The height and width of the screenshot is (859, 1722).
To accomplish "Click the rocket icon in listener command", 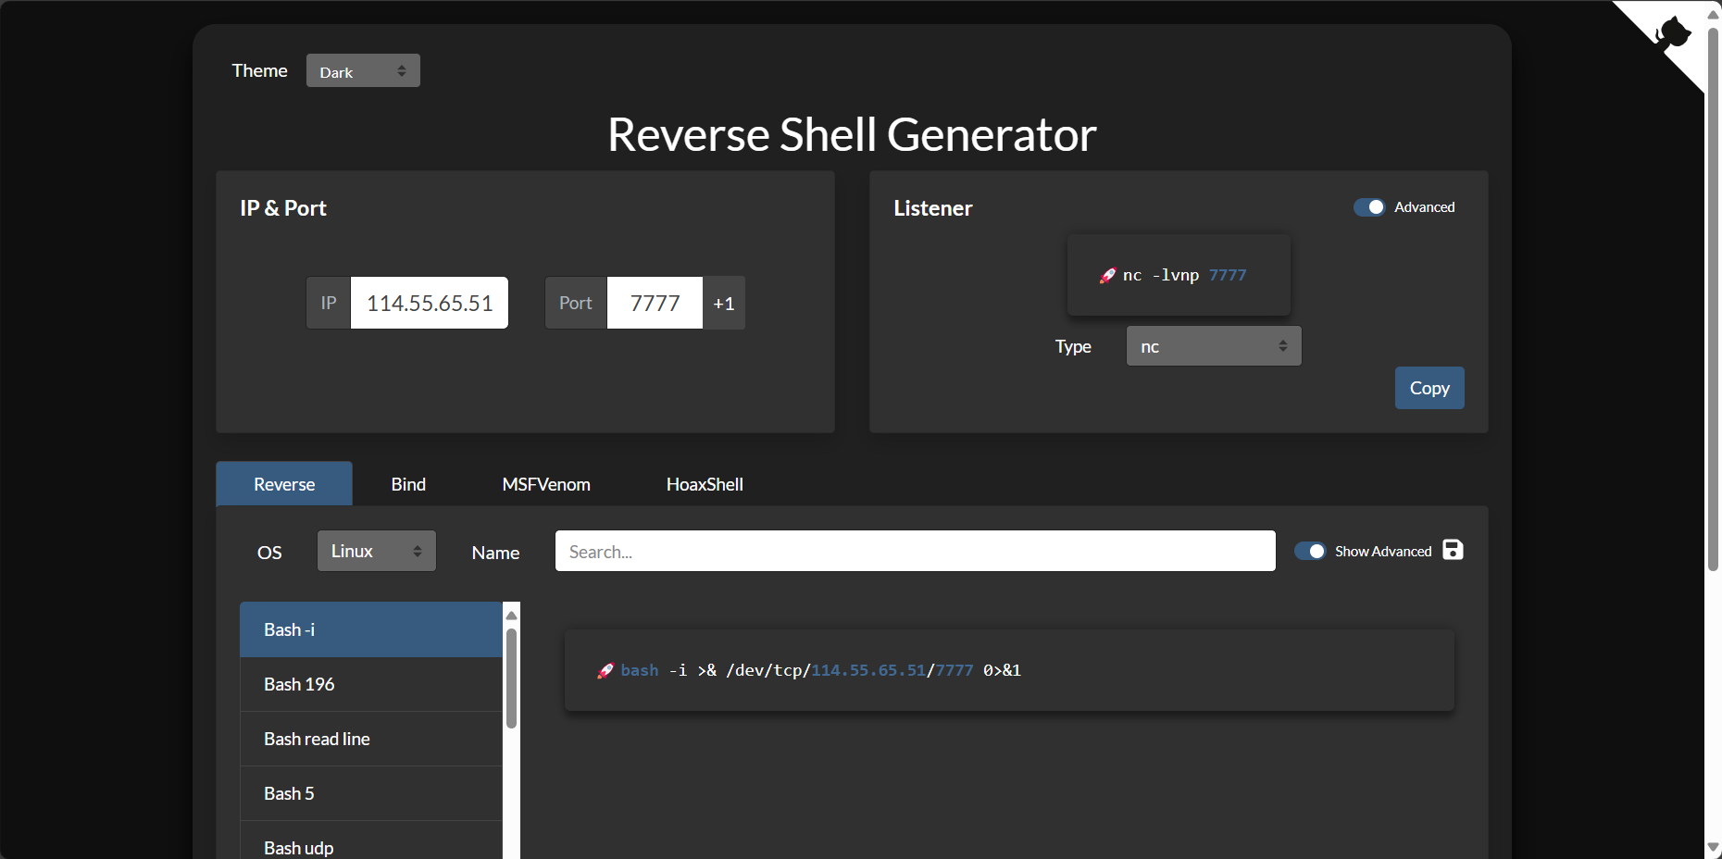I will coord(1107,276).
